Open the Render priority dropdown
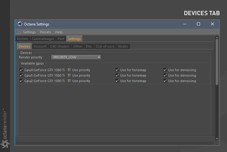Screen dimensions: 227x152 point(76,57)
